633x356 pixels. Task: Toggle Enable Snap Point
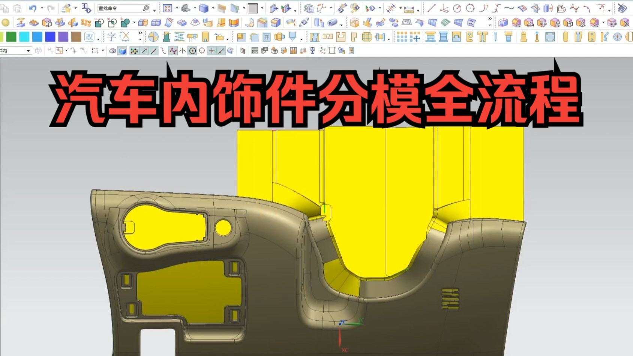[134, 51]
